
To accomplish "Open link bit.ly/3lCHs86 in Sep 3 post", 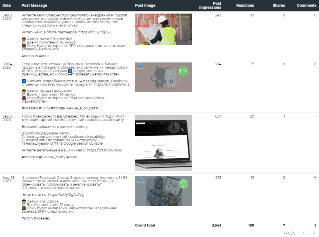I will (104, 150).
